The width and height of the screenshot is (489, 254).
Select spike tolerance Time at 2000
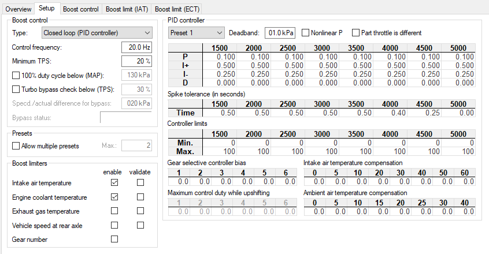coord(254,113)
